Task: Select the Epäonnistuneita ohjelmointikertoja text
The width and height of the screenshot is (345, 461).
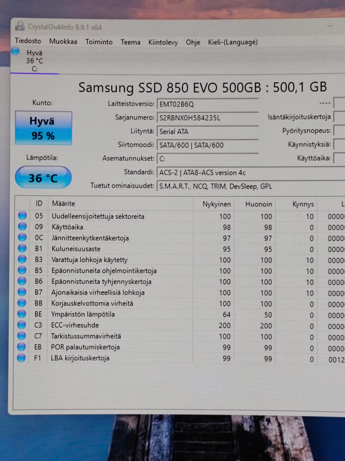Action: pos(104,271)
